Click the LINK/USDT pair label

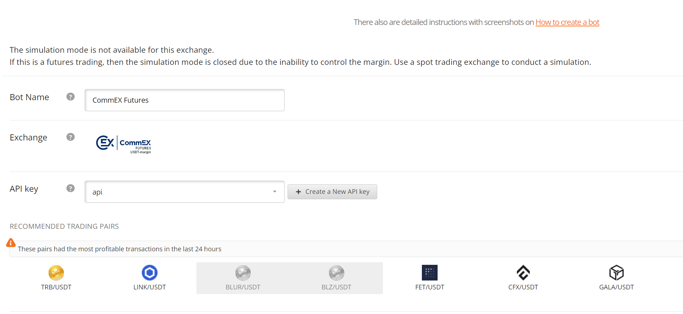(x=150, y=287)
